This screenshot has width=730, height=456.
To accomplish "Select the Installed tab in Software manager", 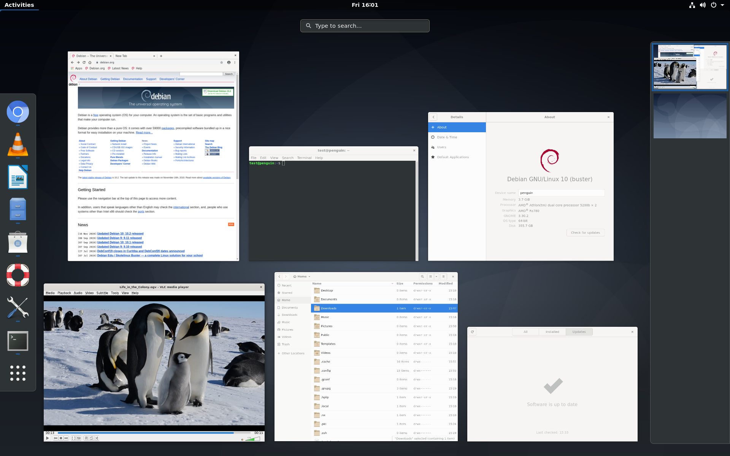I will tap(552, 331).
